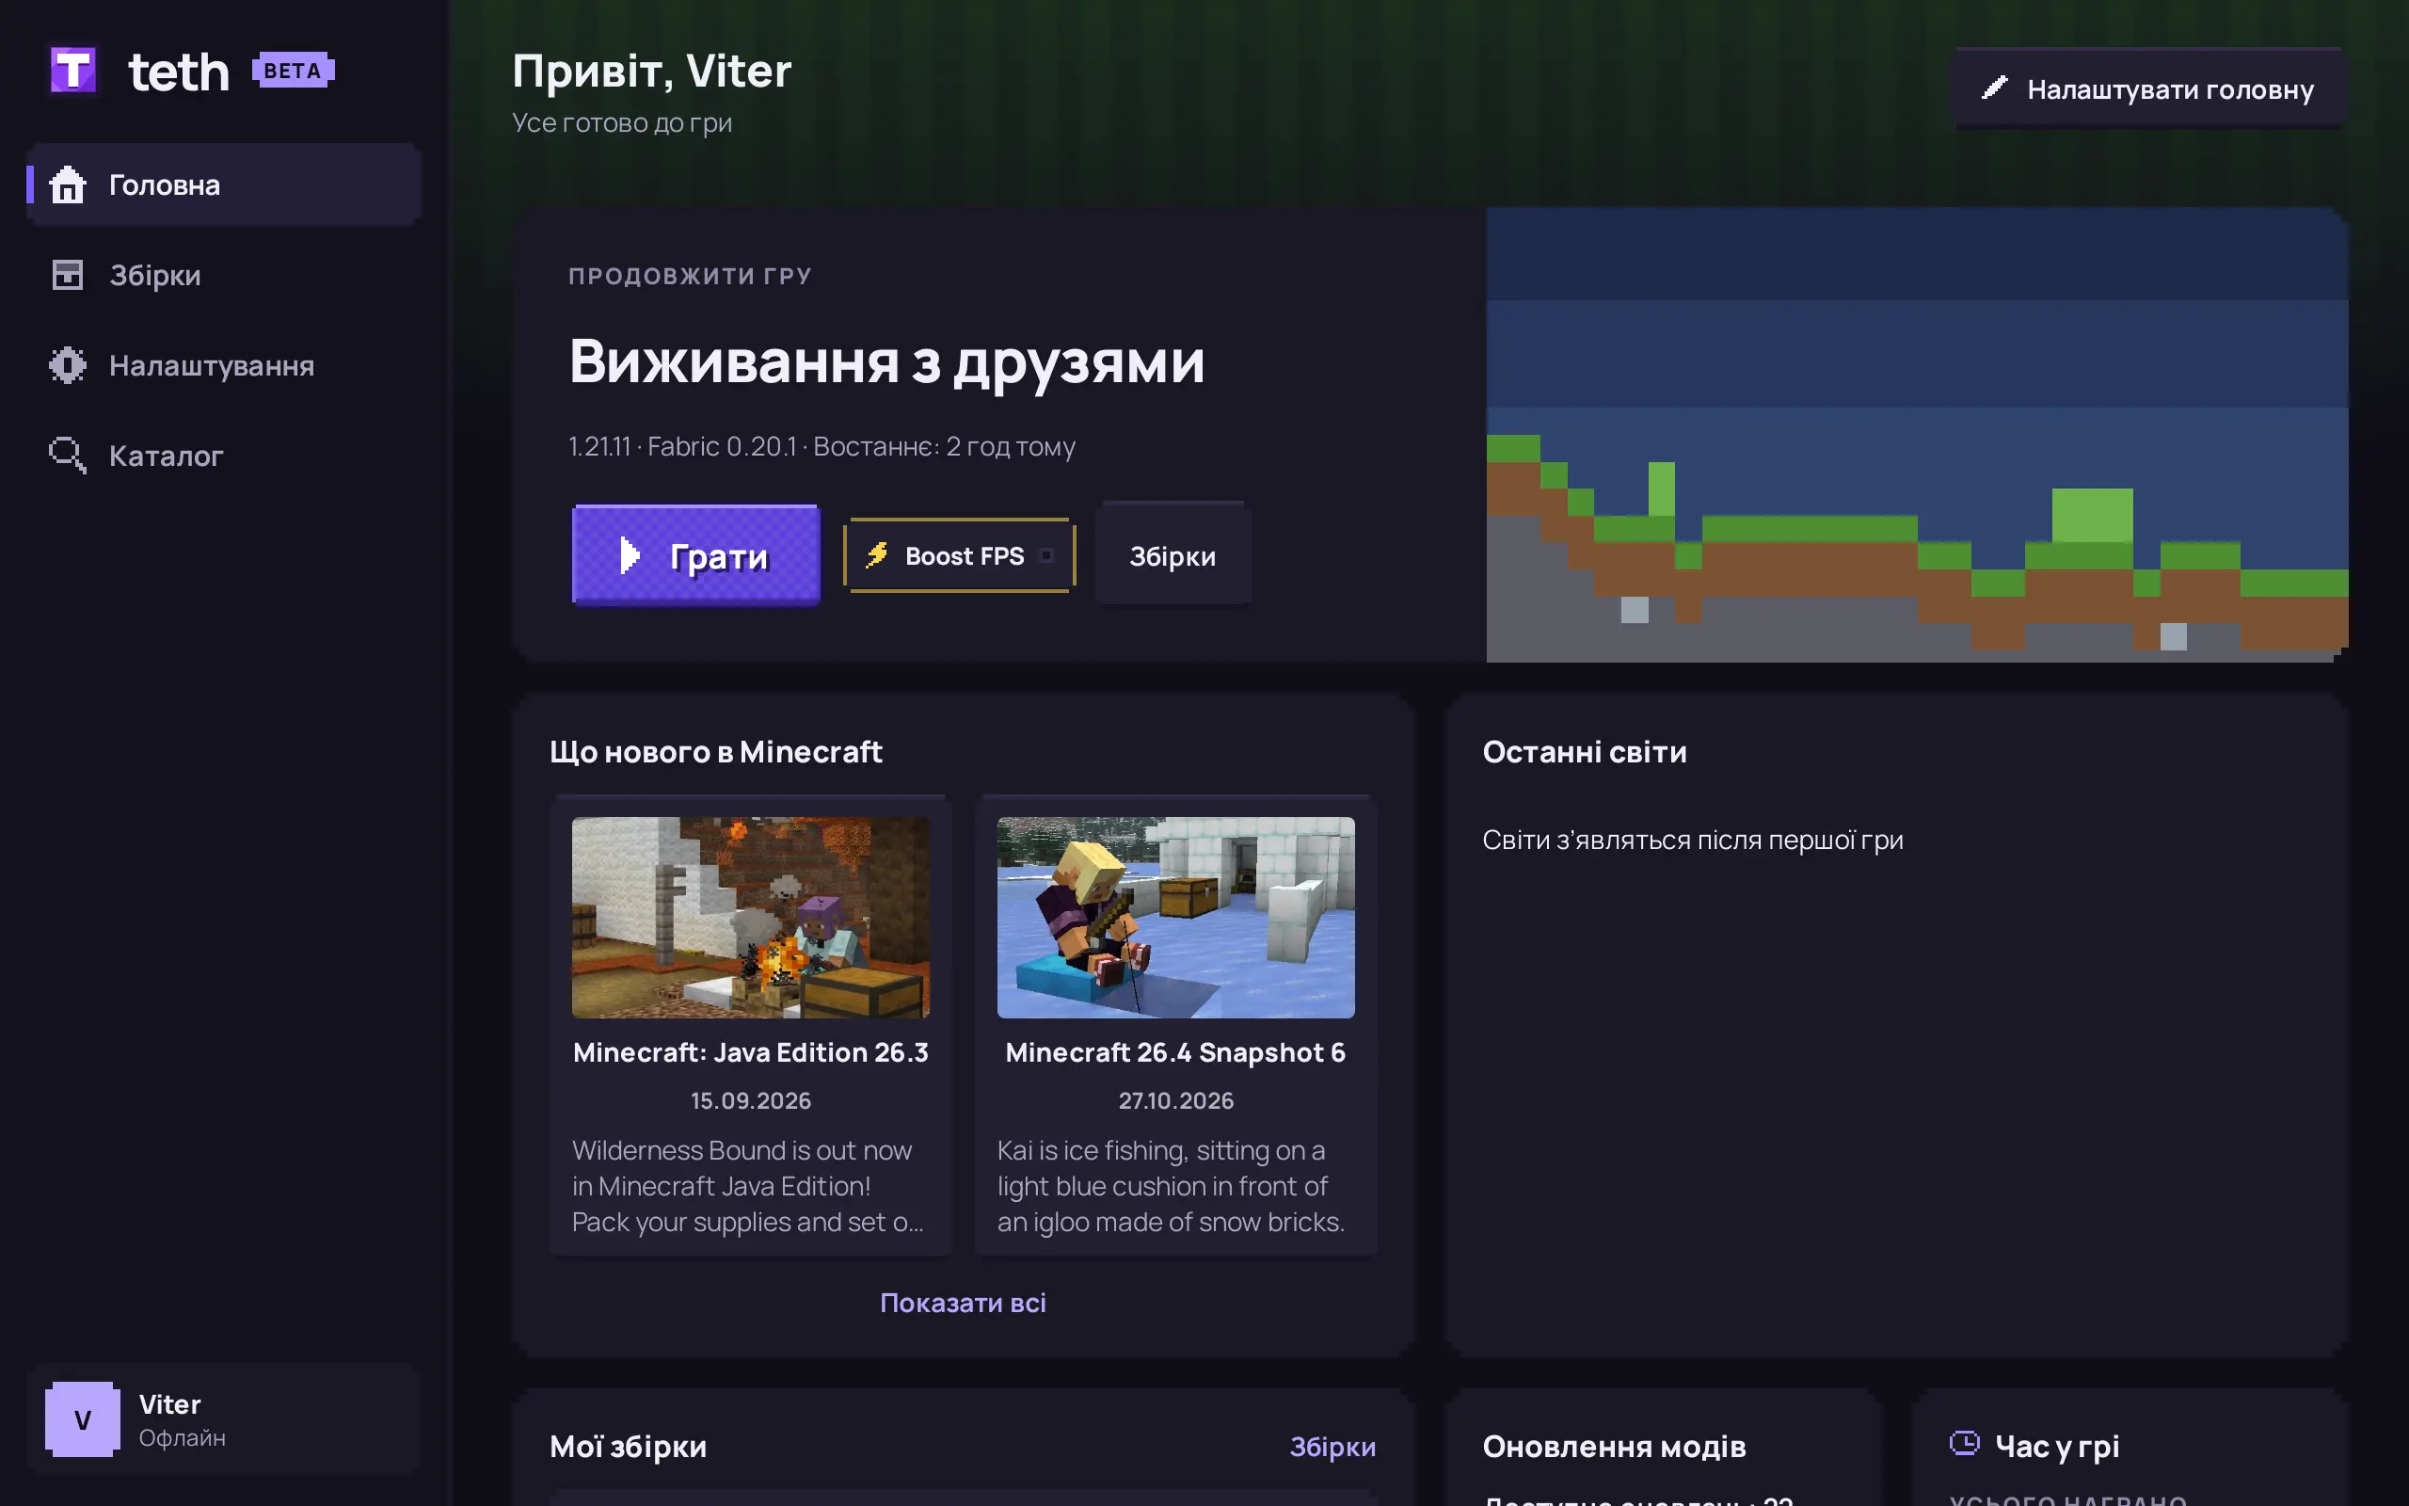Click Налаштувати головну button
This screenshot has width=2409, height=1506.
tap(2149, 88)
